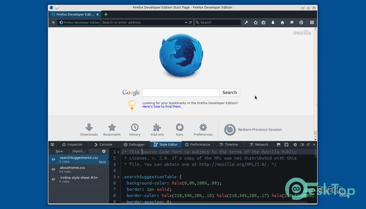Switch to the Debugger tab
This screenshot has height=209, width=366.
coord(134,145)
